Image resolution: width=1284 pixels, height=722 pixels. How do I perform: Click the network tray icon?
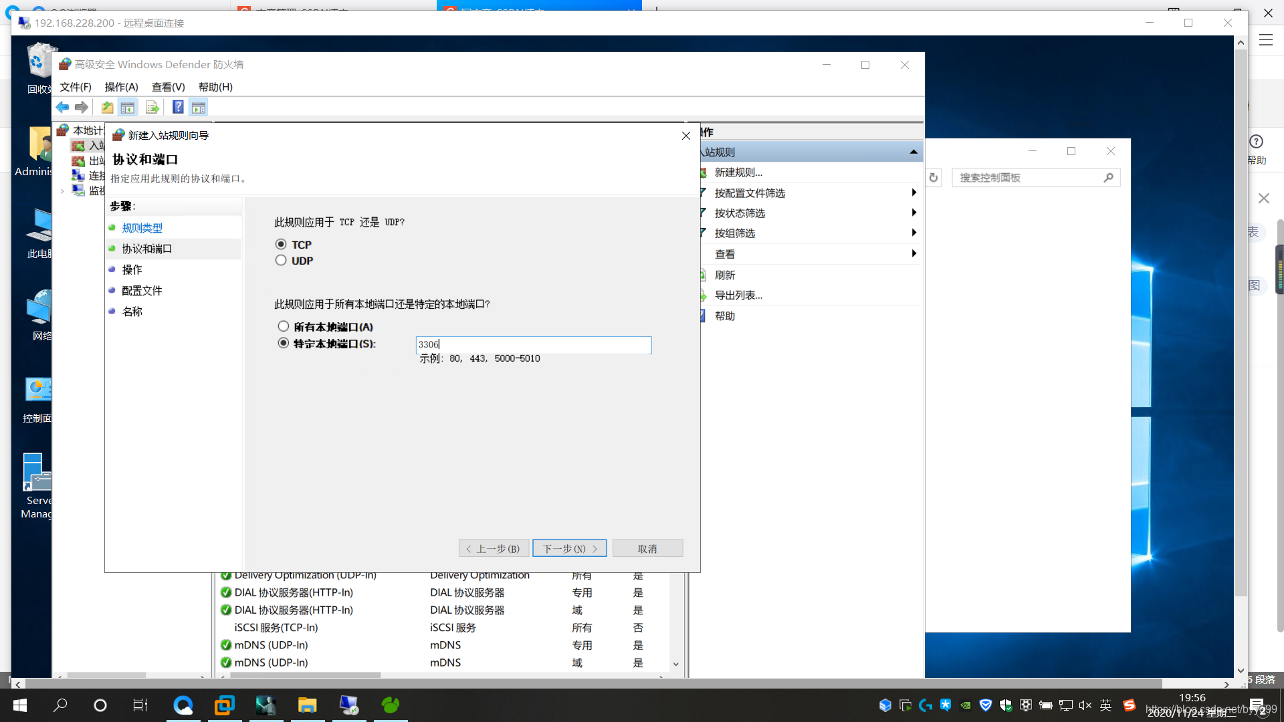(1066, 705)
